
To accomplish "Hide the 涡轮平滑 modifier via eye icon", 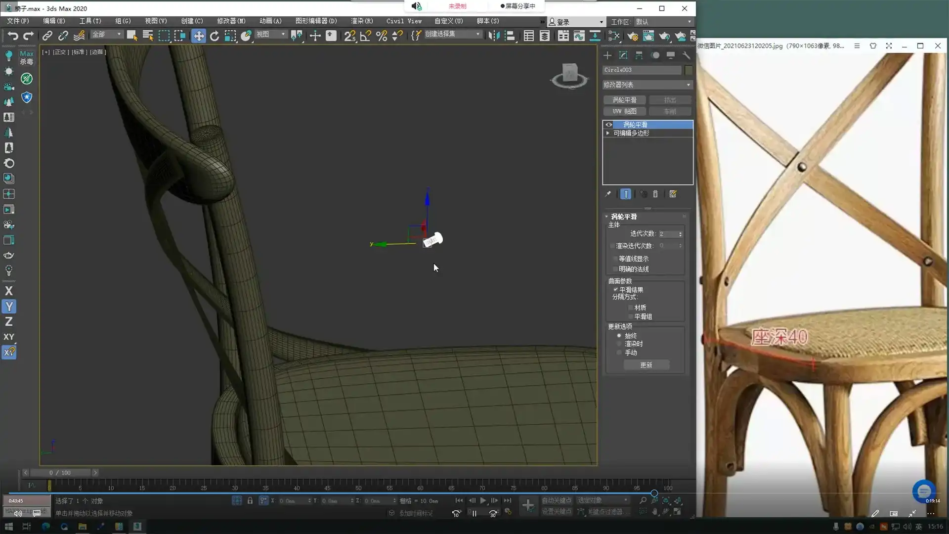I will (x=609, y=125).
